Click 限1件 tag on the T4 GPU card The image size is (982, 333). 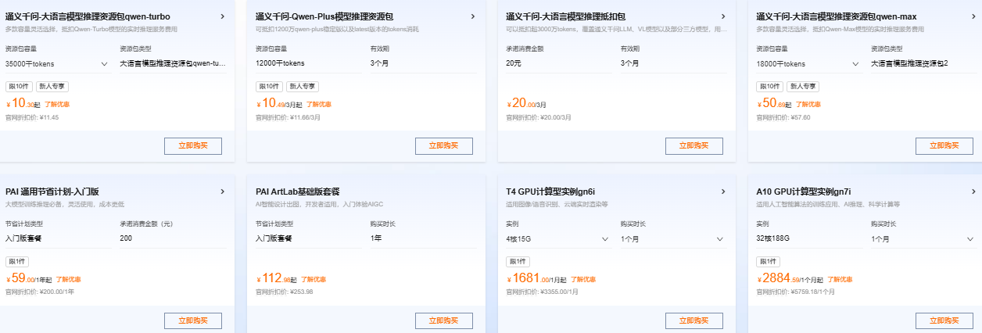518,261
